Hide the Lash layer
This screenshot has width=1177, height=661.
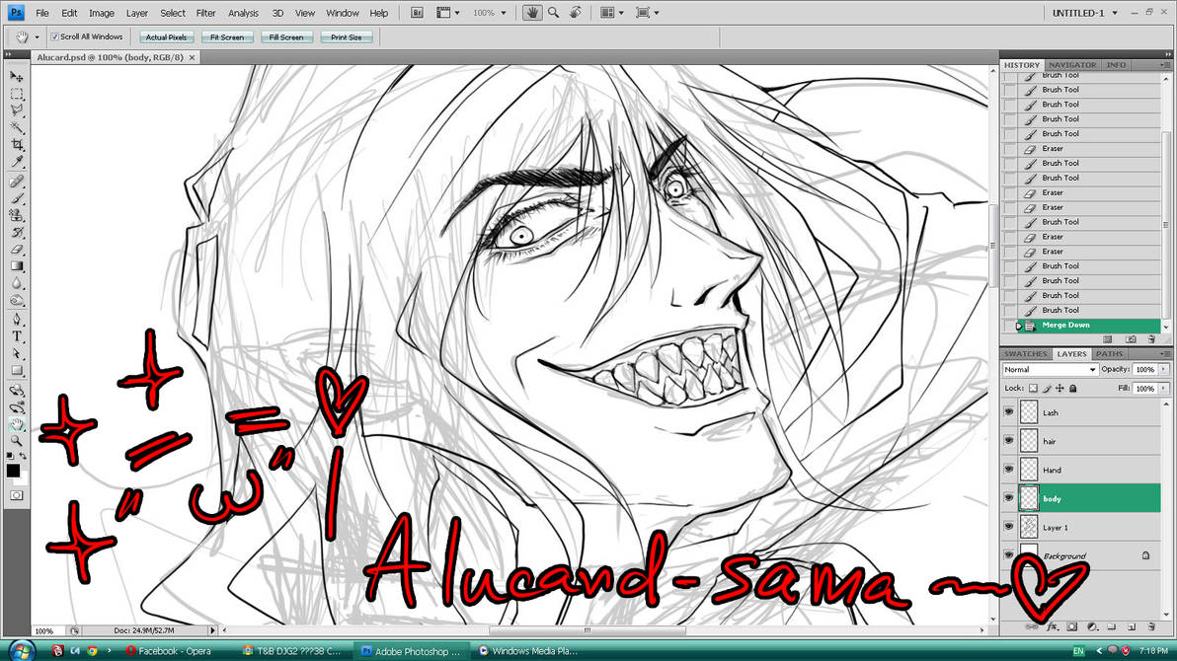(1009, 412)
